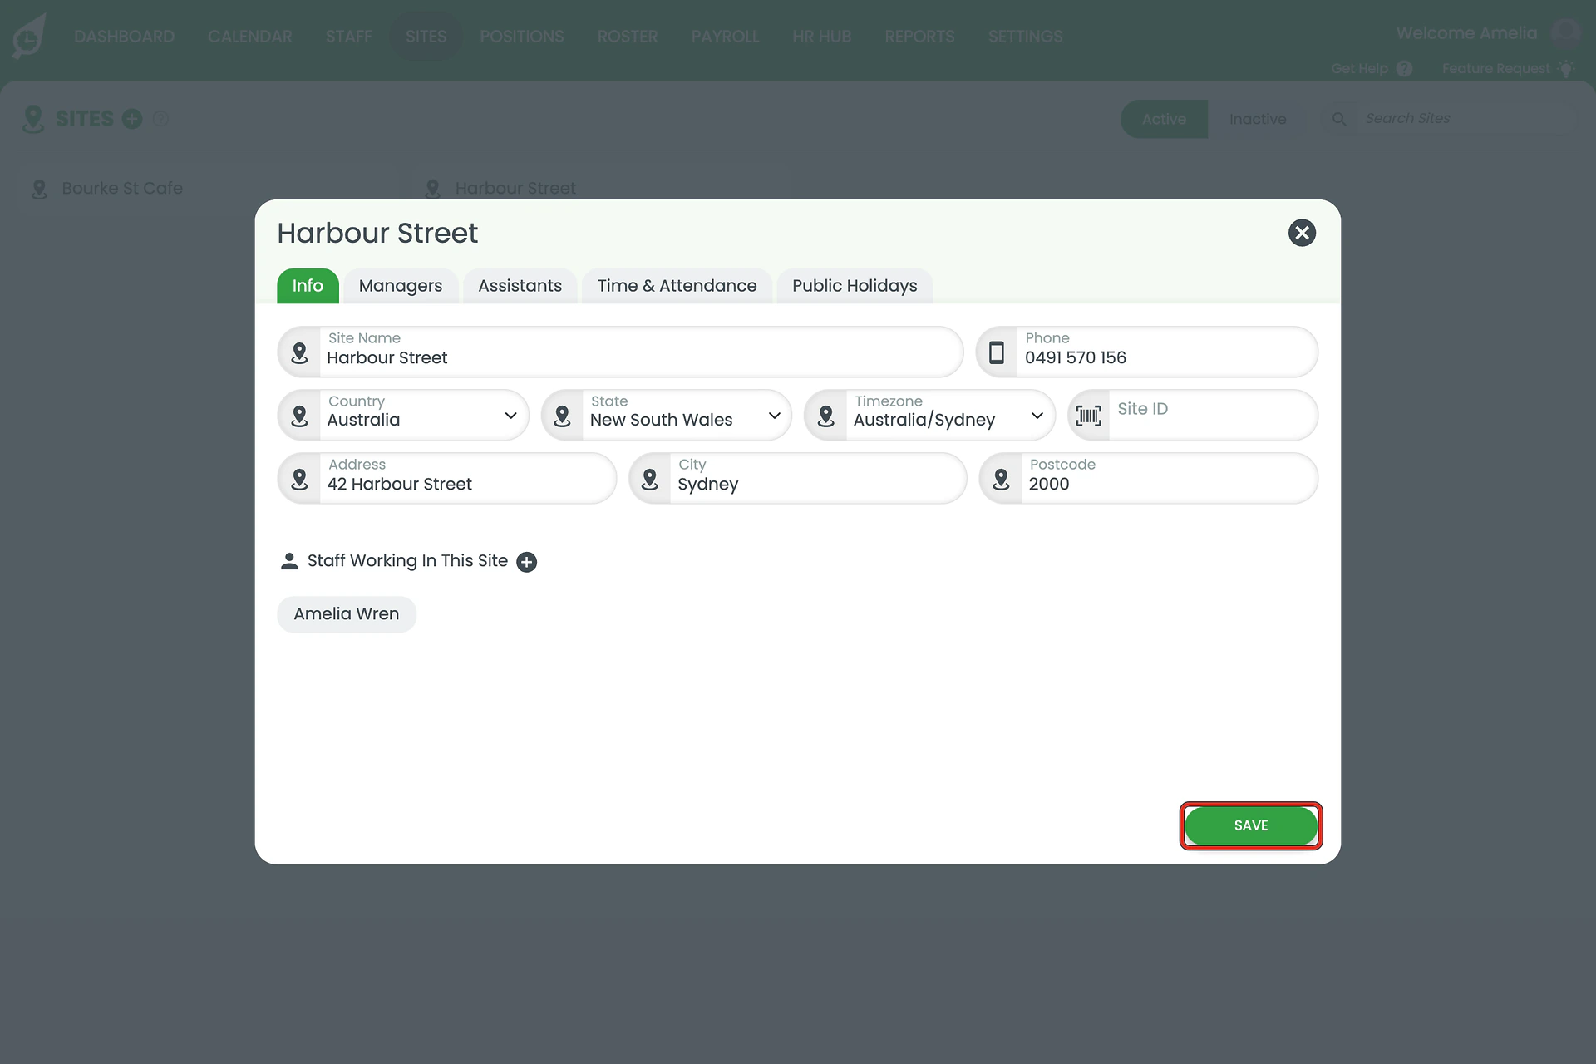This screenshot has height=1064, width=1596.
Task: Click the pin icon in Site Name field
Action: [x=299, y=352]
